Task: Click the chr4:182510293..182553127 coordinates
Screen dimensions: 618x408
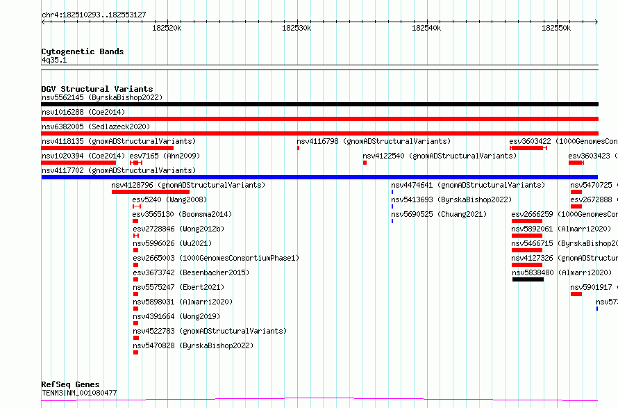Action: (94, 15)
